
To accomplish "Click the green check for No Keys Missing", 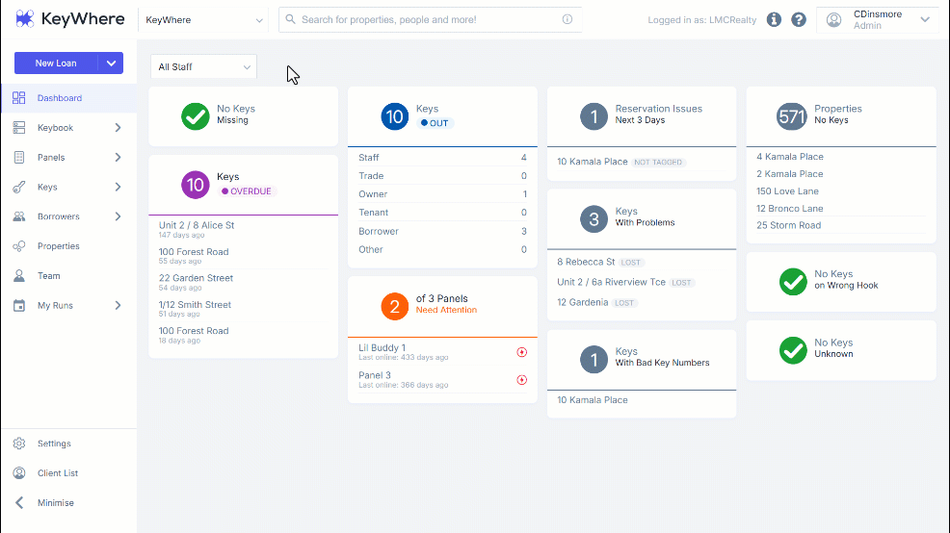I will 195,116.
